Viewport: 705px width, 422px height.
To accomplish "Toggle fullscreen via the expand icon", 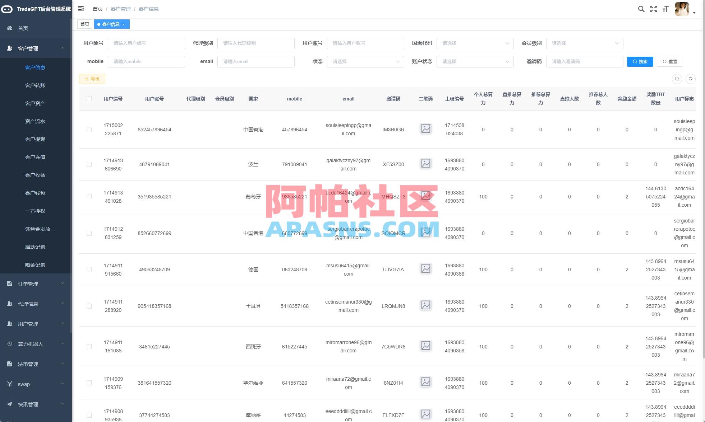I will (x=654, y=9).
